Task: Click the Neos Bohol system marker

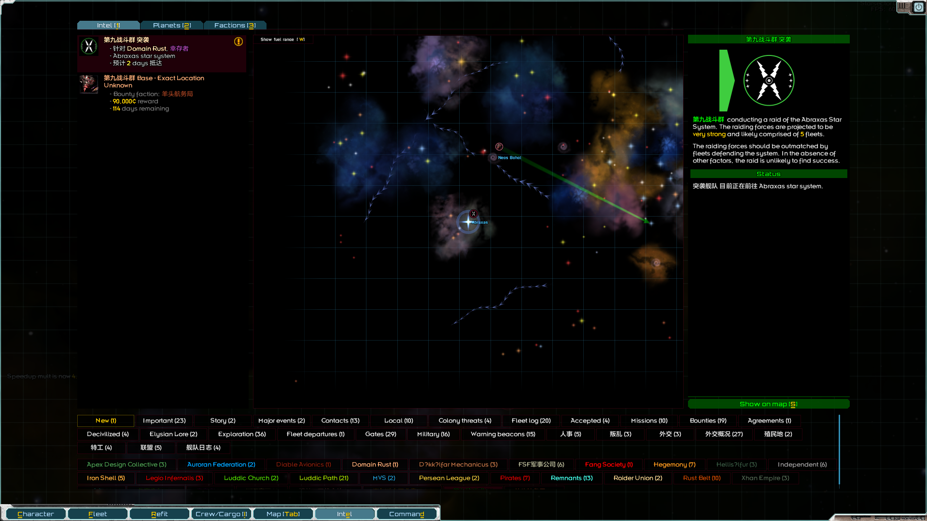Action: [493, 158]
